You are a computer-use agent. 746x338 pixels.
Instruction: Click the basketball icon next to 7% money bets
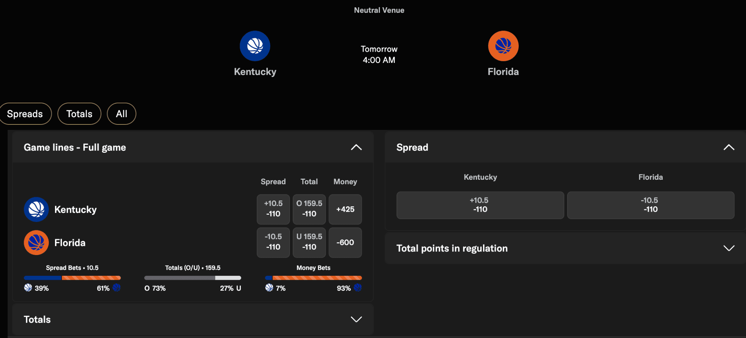click(268, 287)
